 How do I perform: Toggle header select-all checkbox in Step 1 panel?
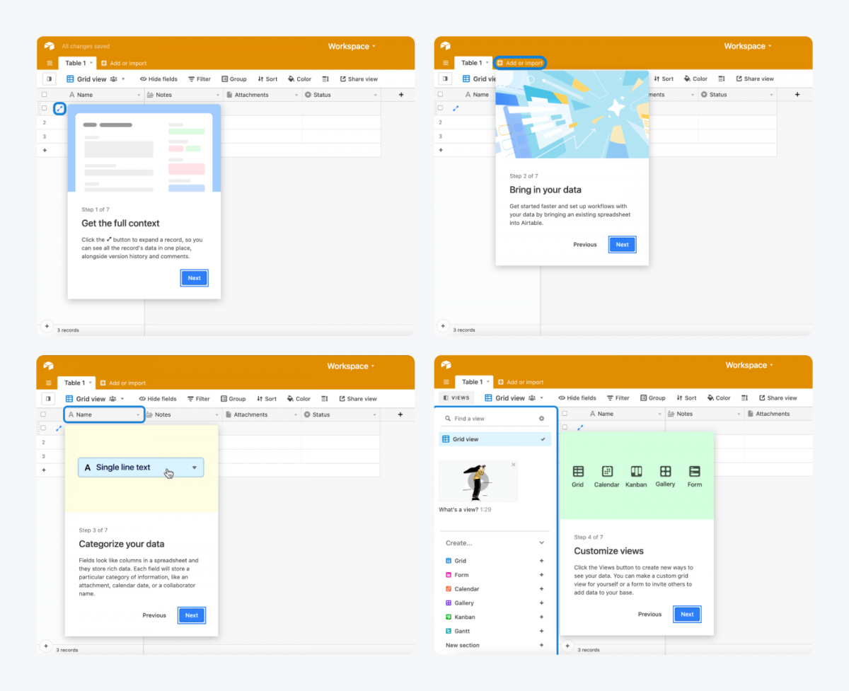click(44, 94)
